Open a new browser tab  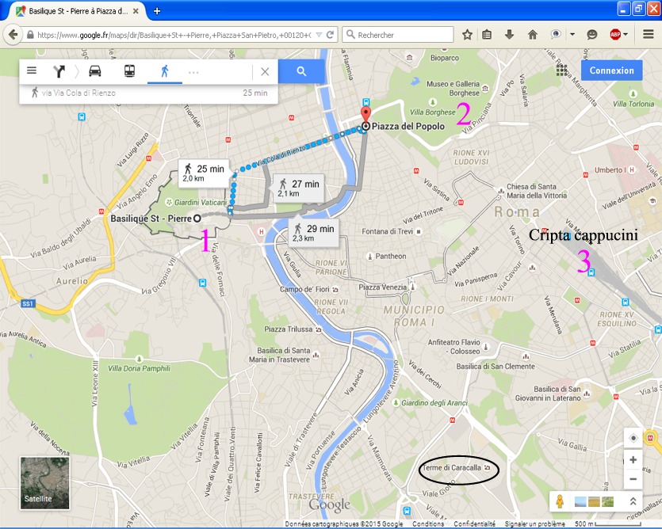(157, 11)
